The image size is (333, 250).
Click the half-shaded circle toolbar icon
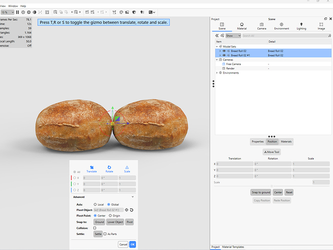[34, 12]
